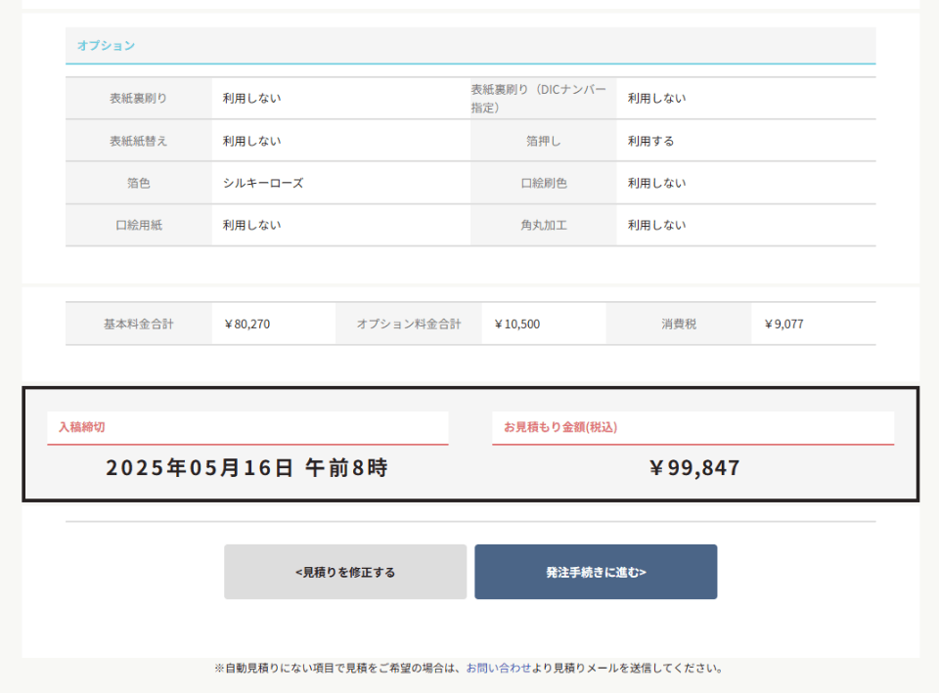The width and height of the screenshot is (939, 693).
Task: Click the 基本料金合計 label
Action: click(x=138, y=324)
